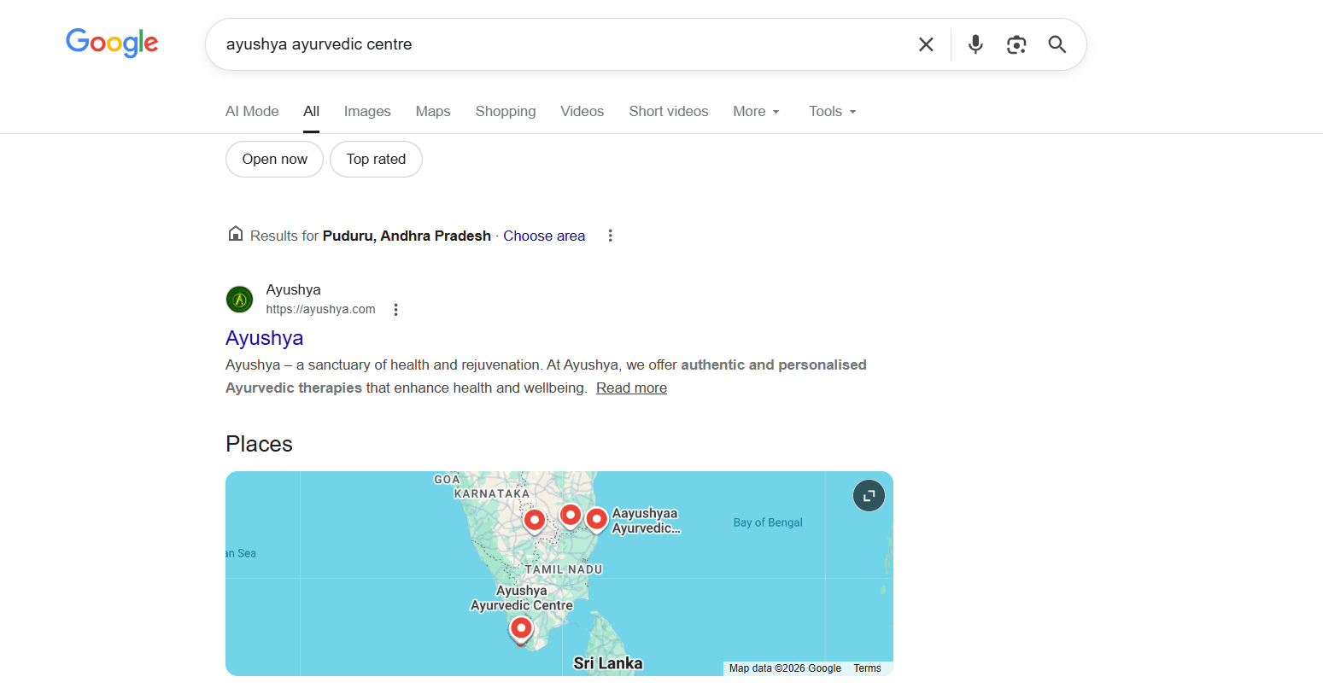Open options menu next to ayushya.com result

point(395,309)
